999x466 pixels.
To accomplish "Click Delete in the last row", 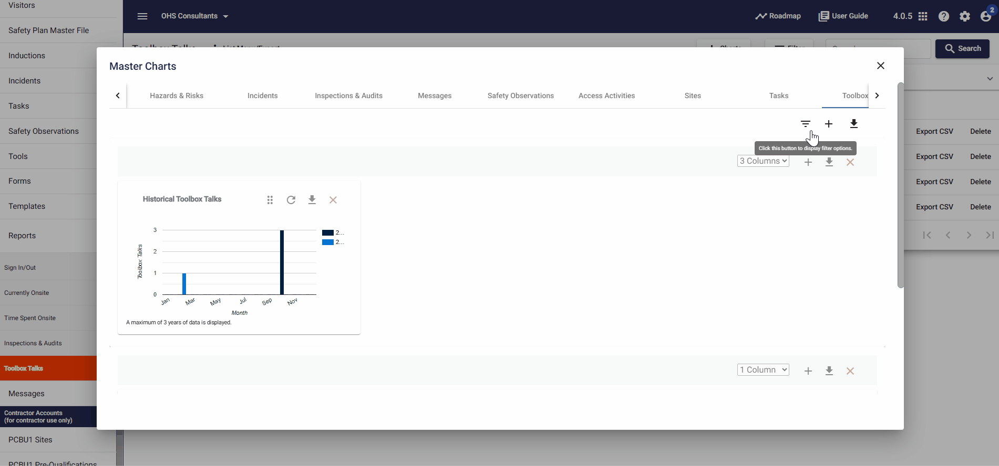I will point(981,207).
